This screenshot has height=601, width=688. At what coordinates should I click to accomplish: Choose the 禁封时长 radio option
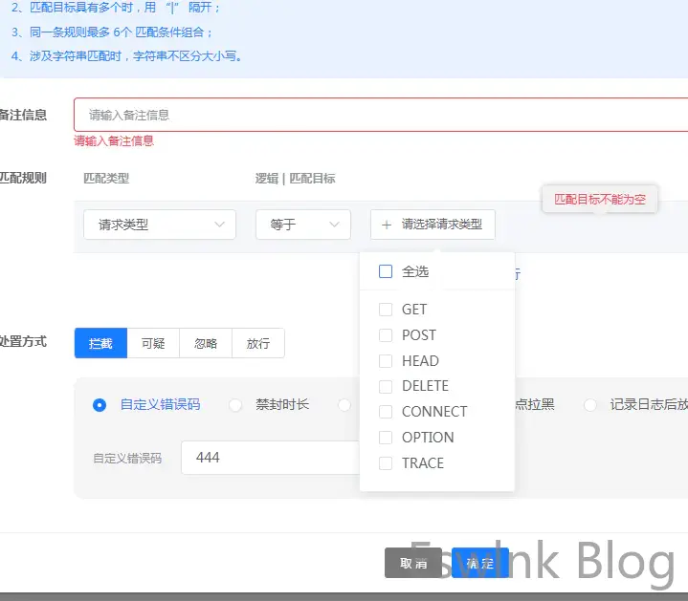[x=235, y=404]
